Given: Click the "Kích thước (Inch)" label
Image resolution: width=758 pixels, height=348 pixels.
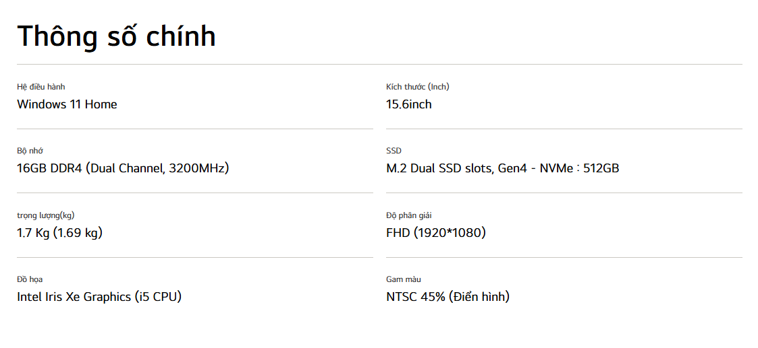Looking at the screenshot, I should (418, 87).
